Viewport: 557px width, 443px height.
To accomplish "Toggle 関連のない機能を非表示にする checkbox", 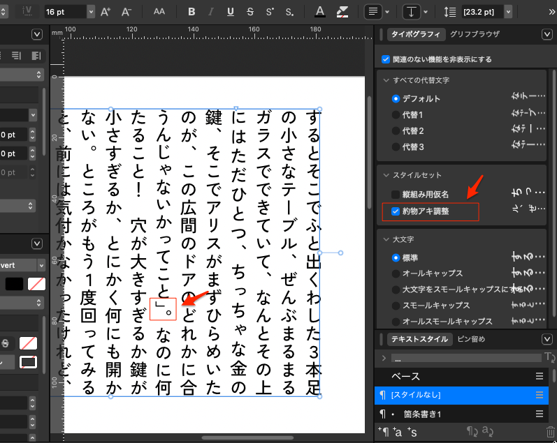I will (385, 59).
